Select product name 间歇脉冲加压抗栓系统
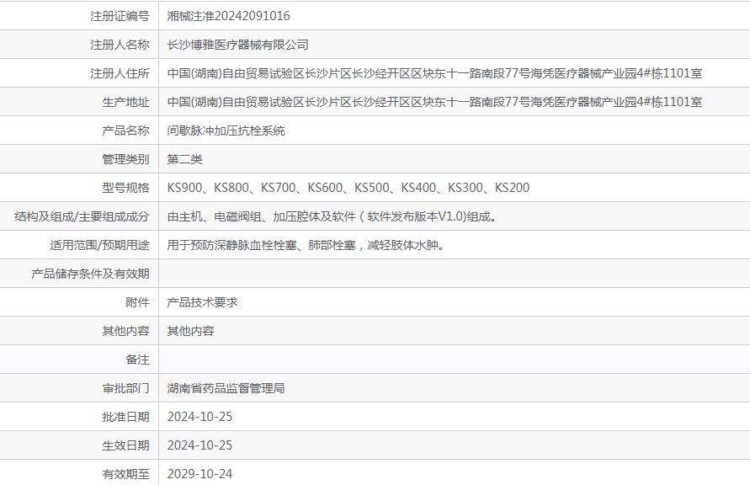 point(226,131)
